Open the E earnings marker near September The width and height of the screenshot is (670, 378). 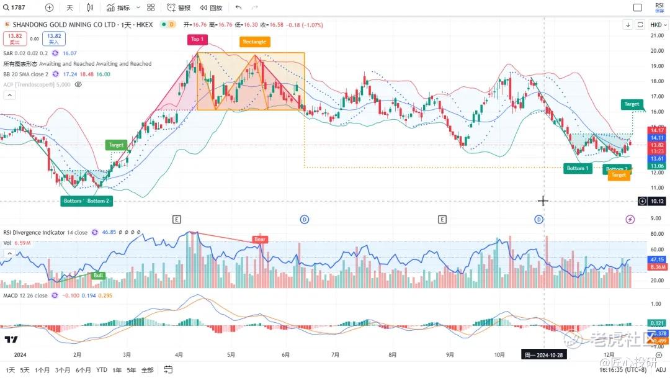pyautogui.click(x=442, y=219)
